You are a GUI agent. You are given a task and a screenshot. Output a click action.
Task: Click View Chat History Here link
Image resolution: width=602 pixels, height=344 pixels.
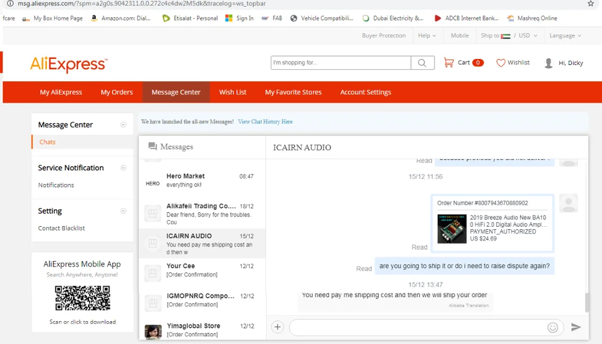pyautogui.click(x=265, y=121)
